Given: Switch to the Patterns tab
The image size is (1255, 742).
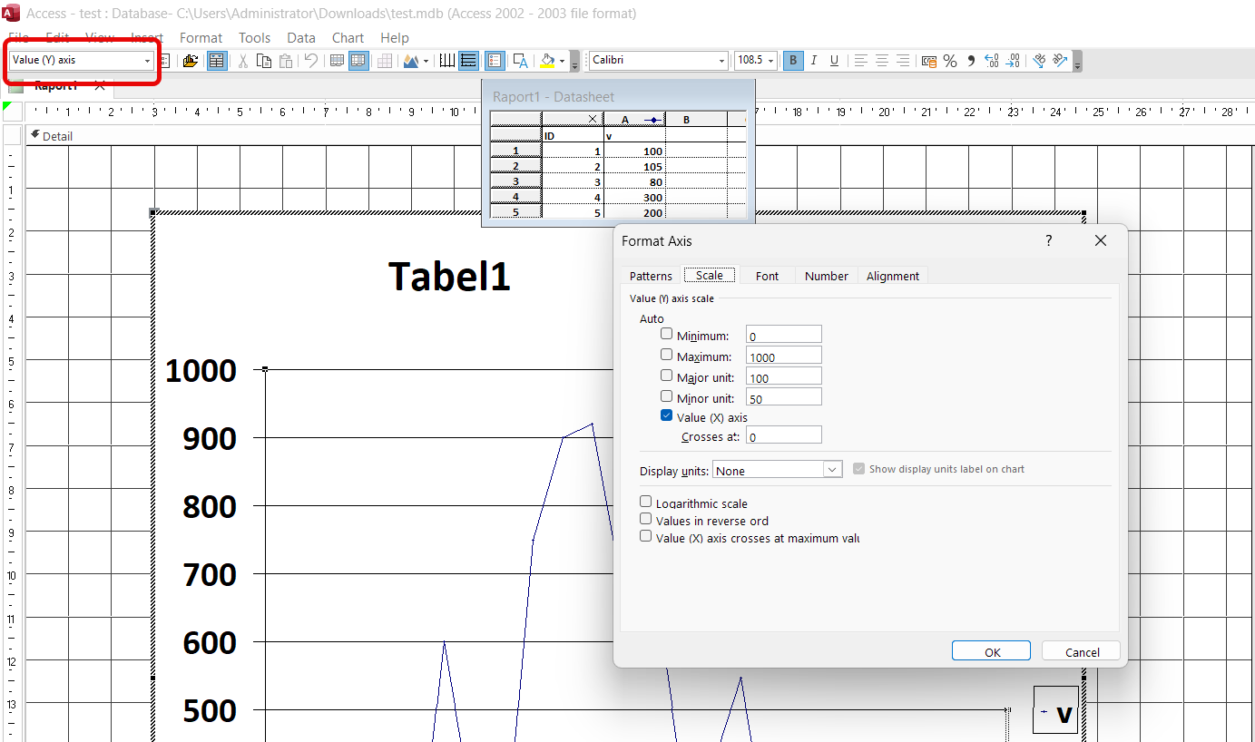Looking at the screenshot, I should 652,276.
